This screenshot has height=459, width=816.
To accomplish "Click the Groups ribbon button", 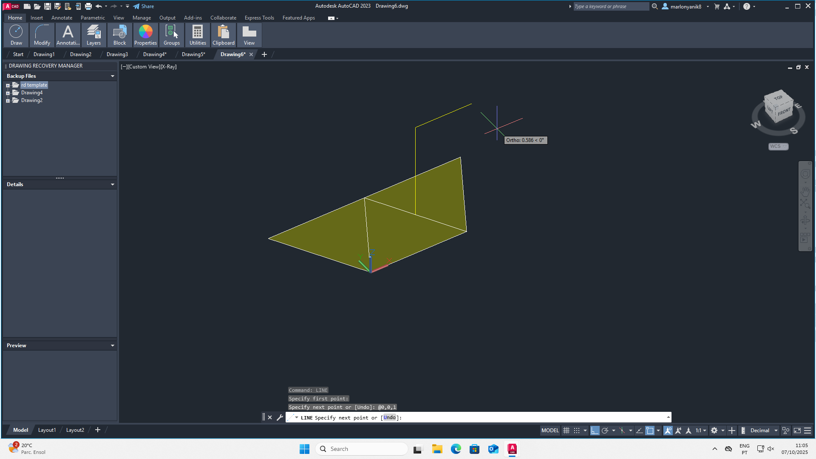I will [171, 35].
